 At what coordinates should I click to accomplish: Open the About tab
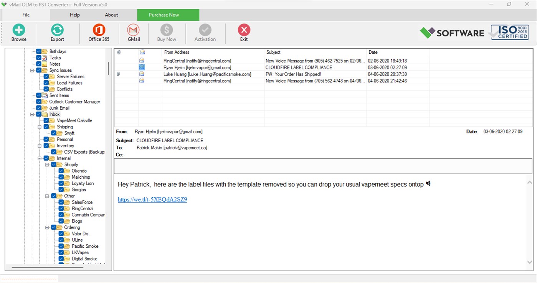tap(111, 15)
